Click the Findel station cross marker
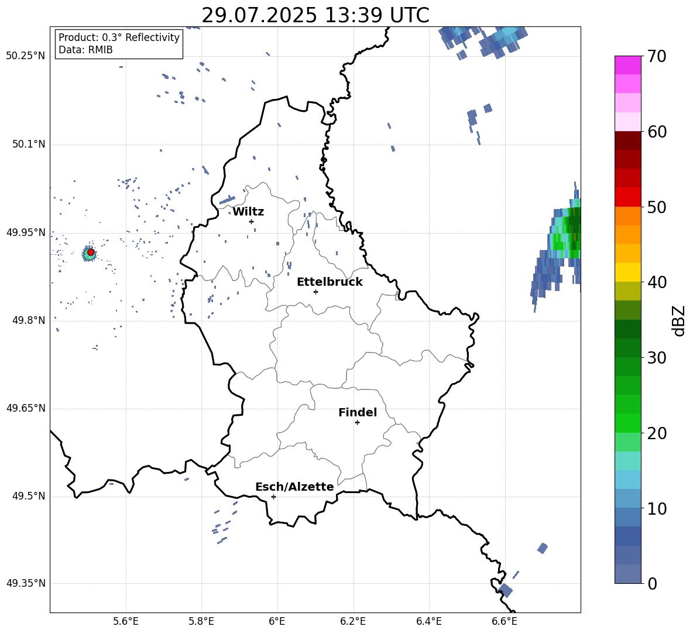Screen dimensions: 693x633 click(357, 423)
